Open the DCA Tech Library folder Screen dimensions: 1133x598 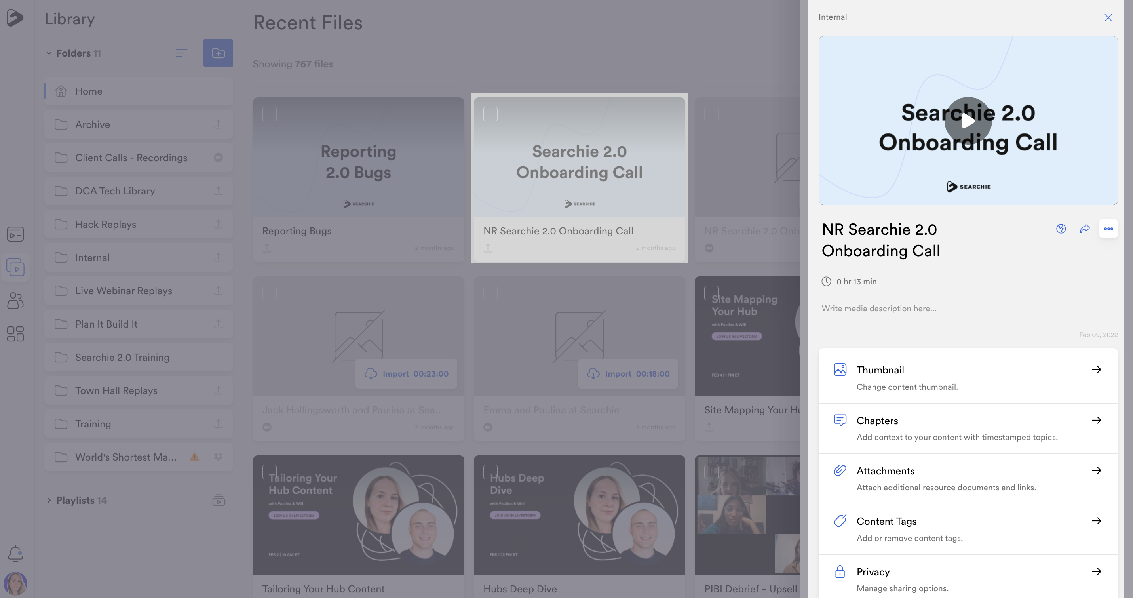pos(139,190)
